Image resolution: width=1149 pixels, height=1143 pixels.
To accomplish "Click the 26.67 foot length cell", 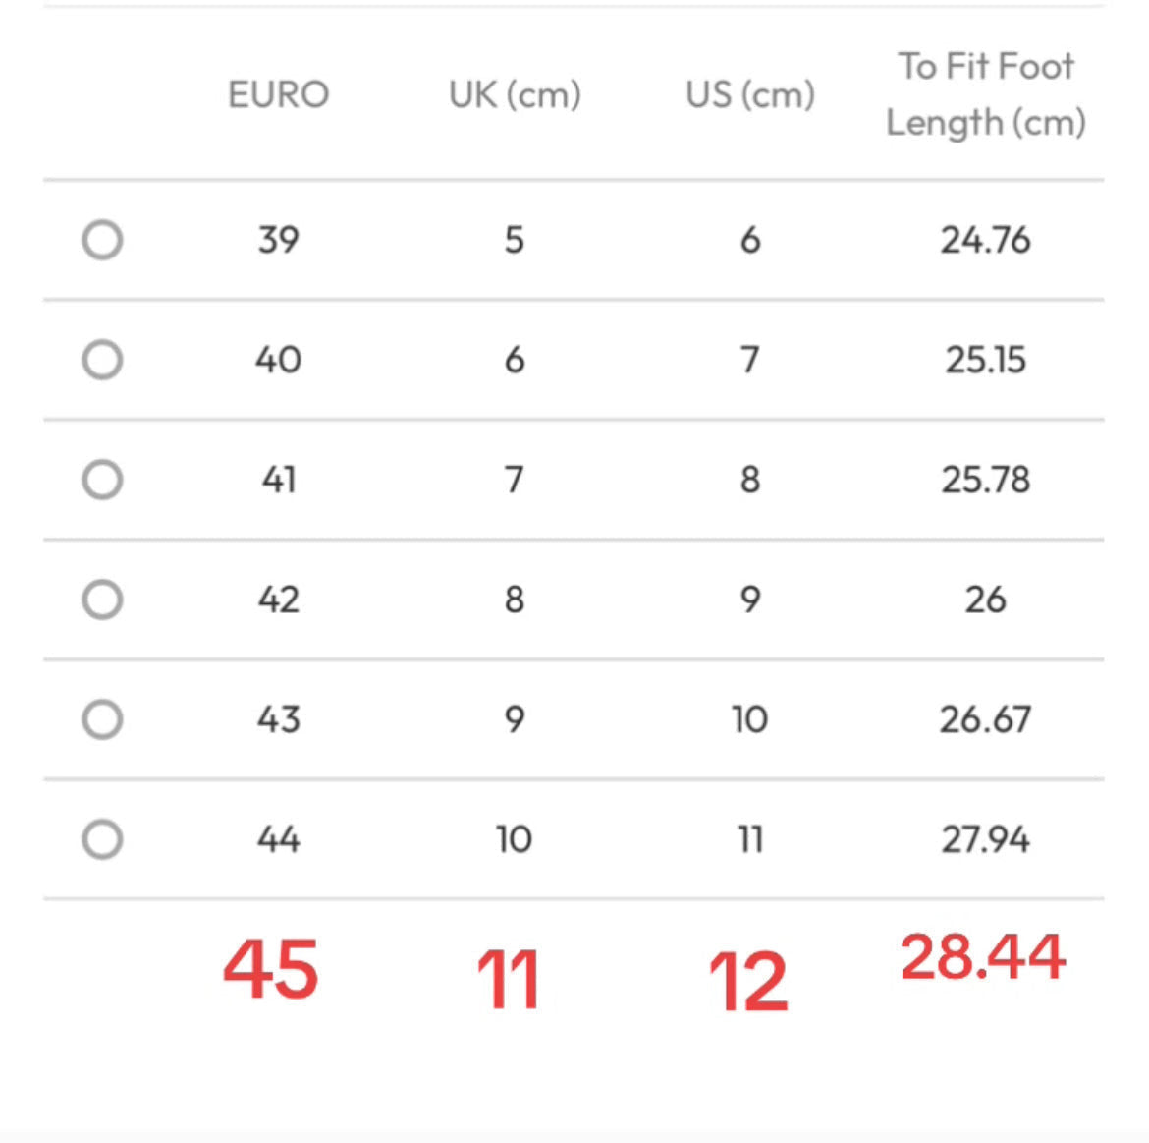I will tap(986, 719).
